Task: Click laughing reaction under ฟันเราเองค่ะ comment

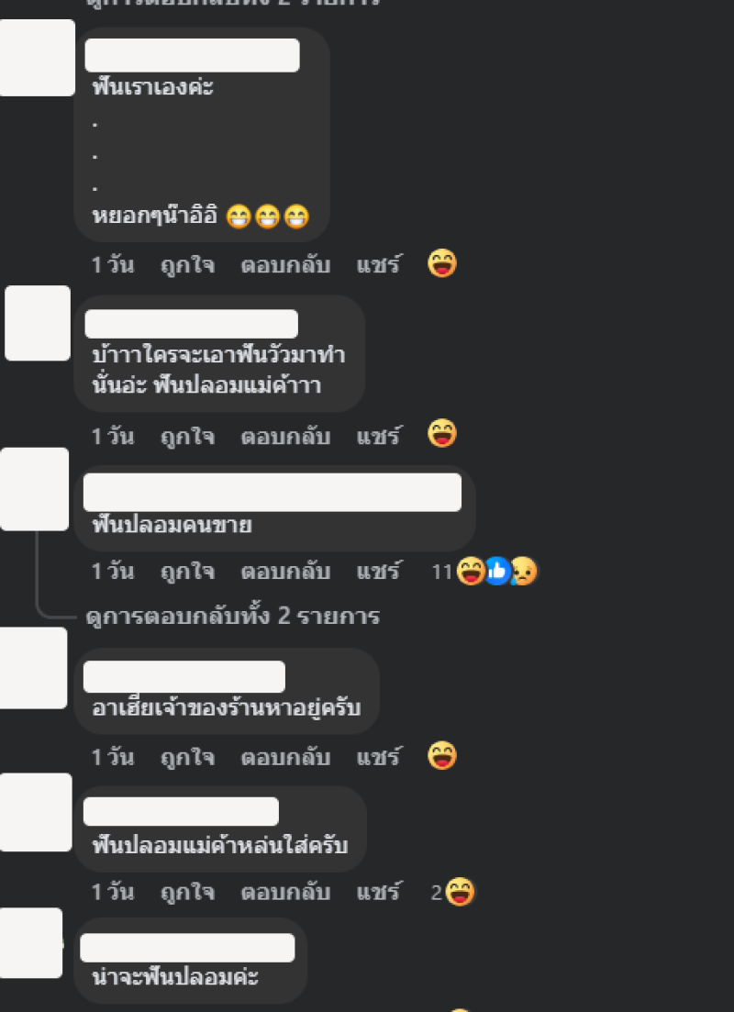Action: pos(442,264)
